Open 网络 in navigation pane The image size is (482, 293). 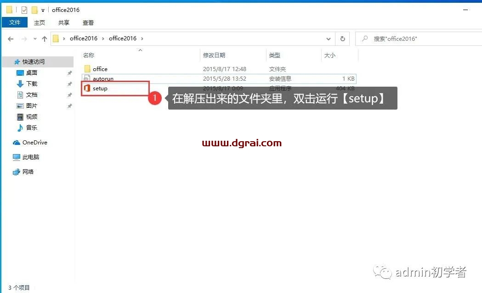pyautogui.click(x=28, y=172)
